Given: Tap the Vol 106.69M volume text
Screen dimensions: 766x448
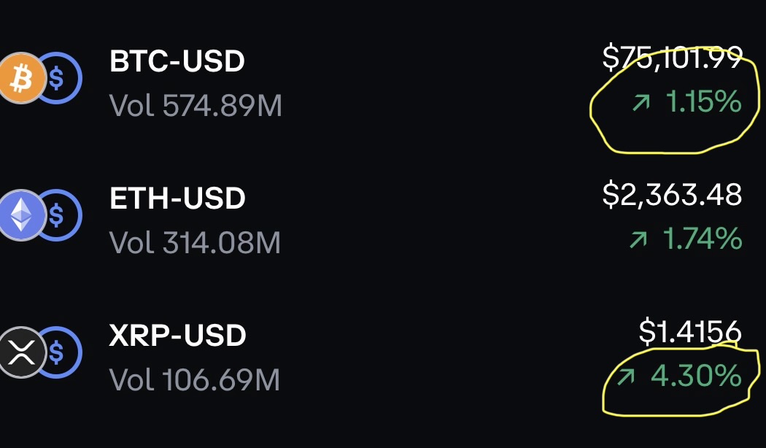Looking at the screenshot, I should pyautogui.click(x=195, y=380).
